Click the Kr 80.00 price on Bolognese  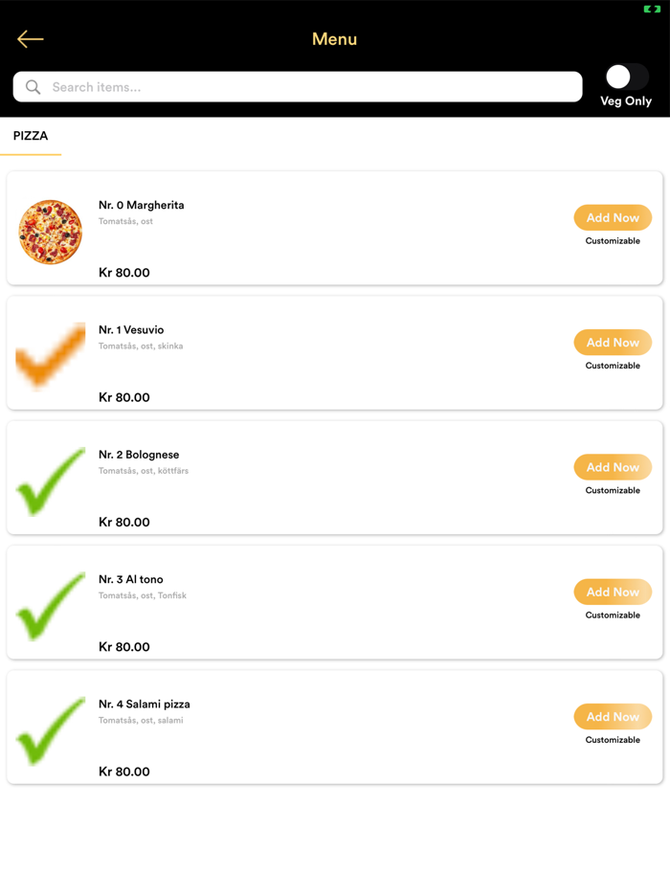click(124, 522)
